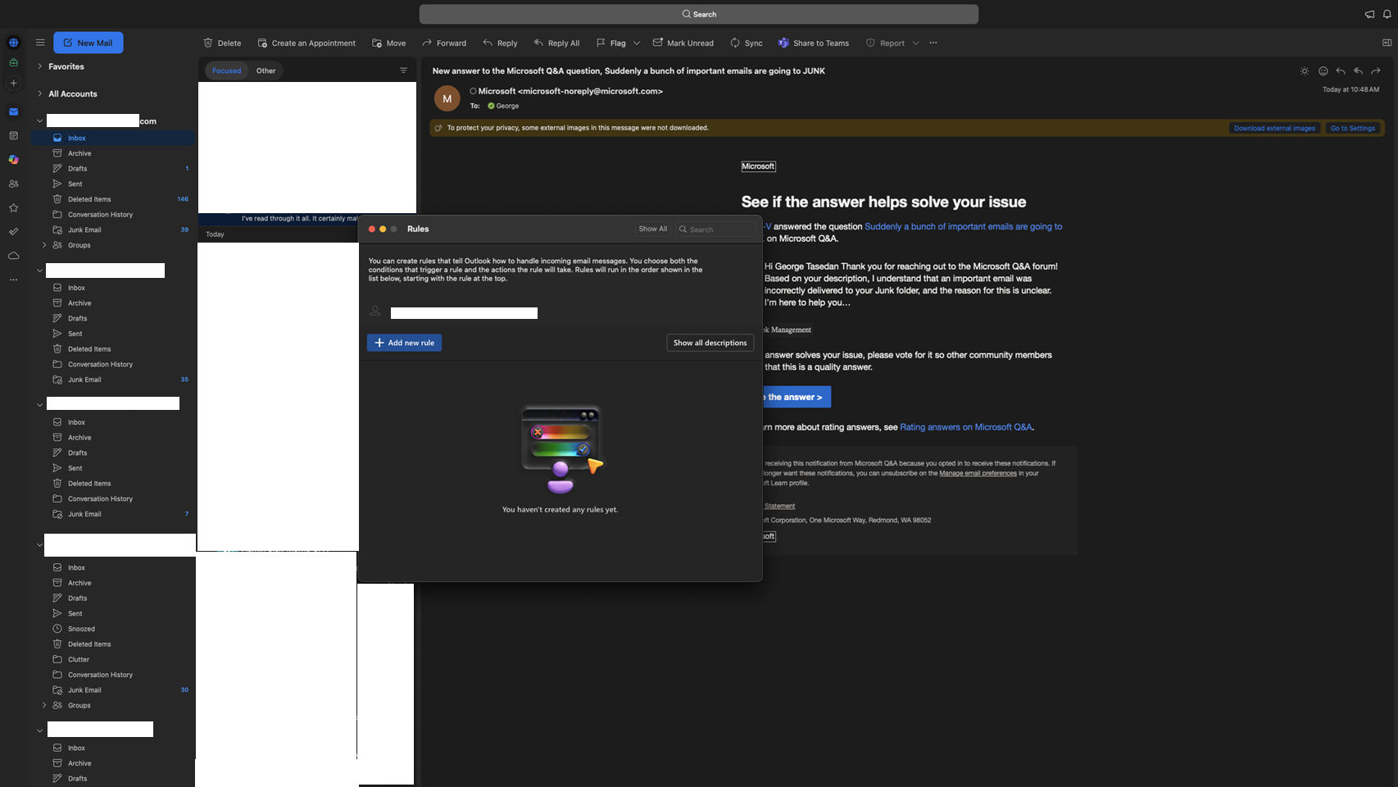Toggle the message background sun icon
This screenshot has height=787, width=1398.
(1305, 71)
